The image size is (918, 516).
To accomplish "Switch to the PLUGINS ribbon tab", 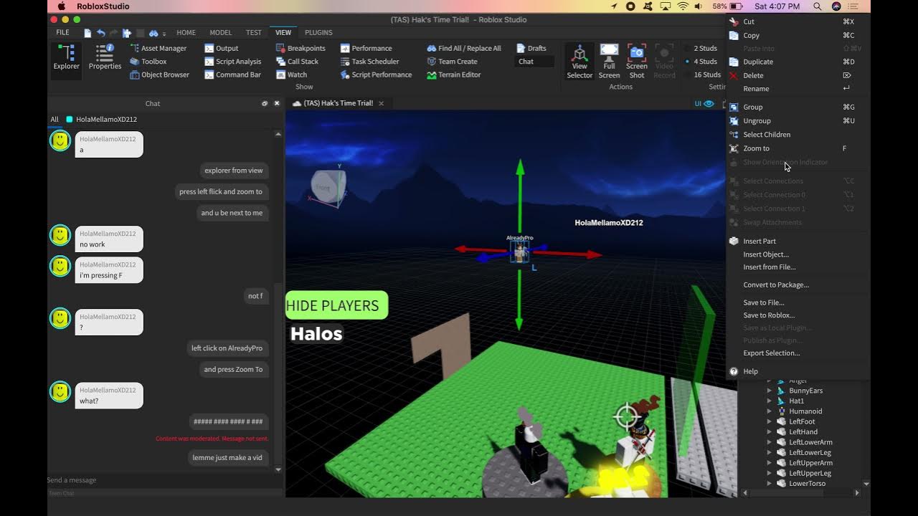I will [x=318, y=33].
